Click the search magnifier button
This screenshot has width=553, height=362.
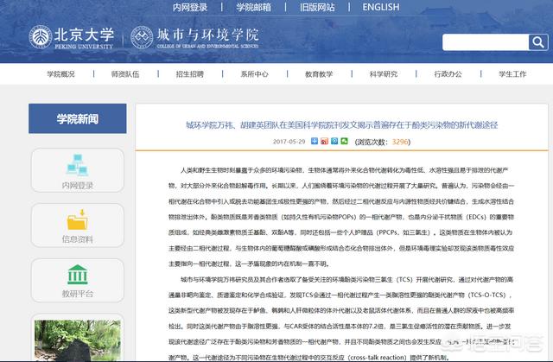[x=538, y=42]
